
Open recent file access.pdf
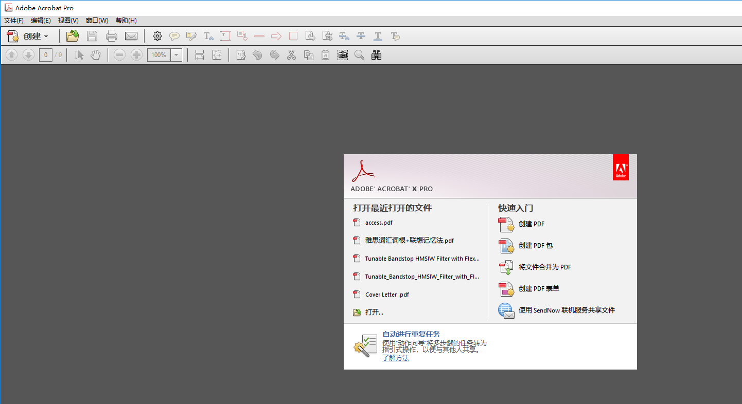pyautogui.click(x=379, y=223)
